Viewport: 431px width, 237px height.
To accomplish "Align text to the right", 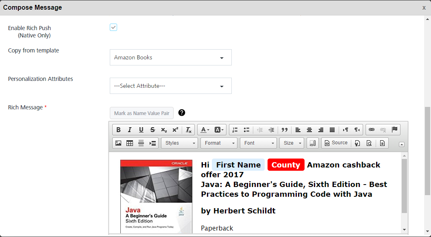I will (x=320, y=130).
